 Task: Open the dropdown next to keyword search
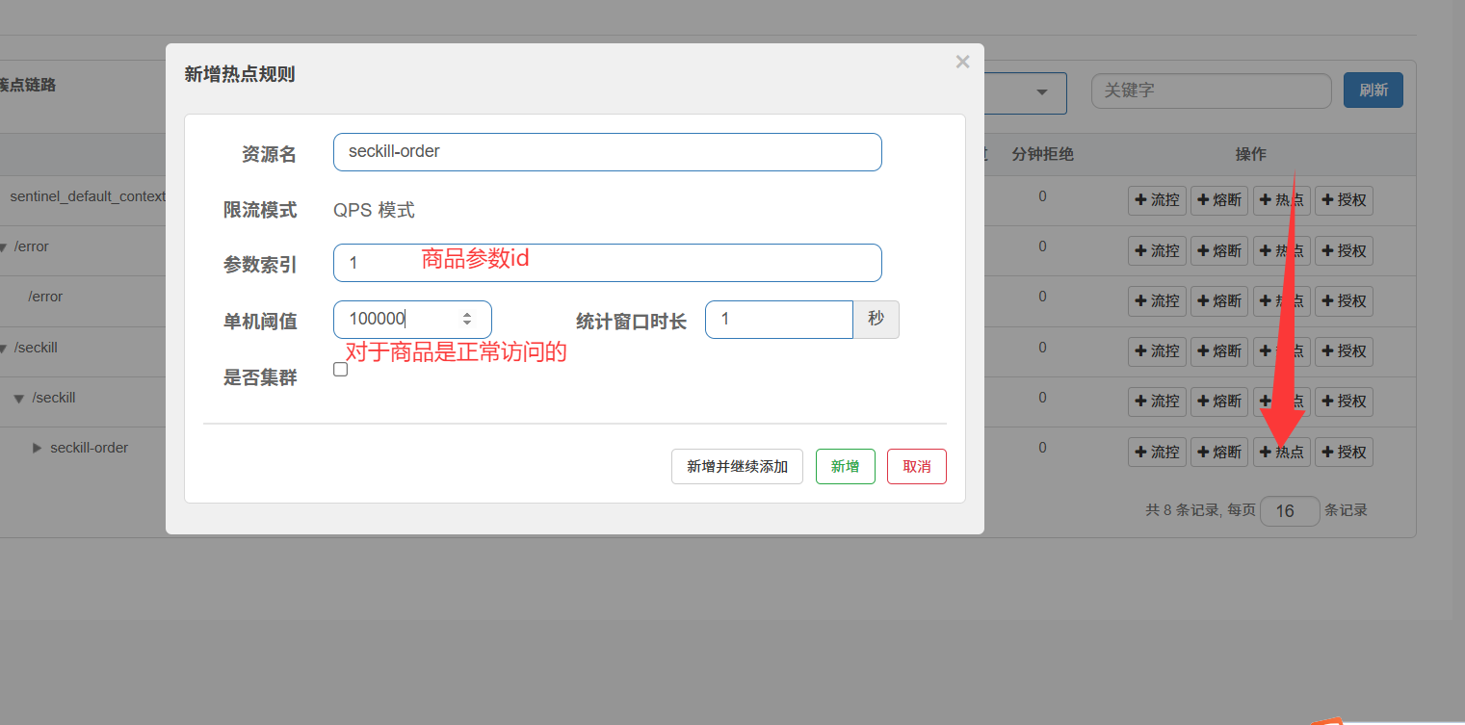tap(1041, 93)
